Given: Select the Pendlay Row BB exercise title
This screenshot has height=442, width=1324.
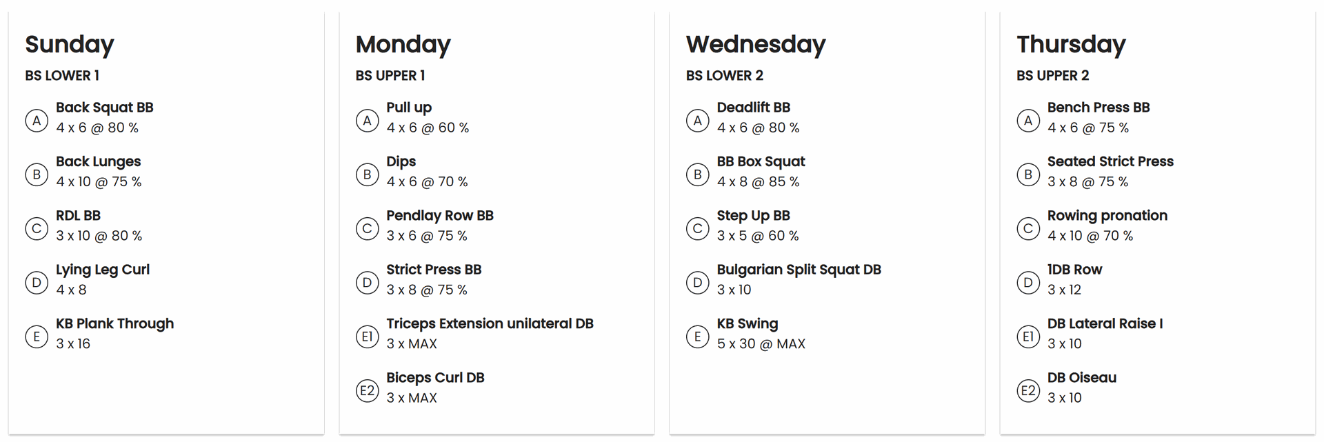Looking at the screenshot, I should 440,215.
